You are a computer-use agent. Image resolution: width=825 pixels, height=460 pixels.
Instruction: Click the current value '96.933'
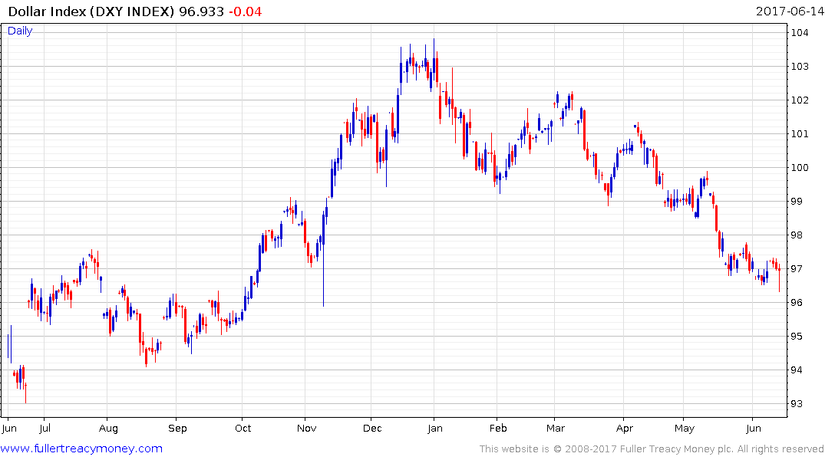tap(202, 11)
